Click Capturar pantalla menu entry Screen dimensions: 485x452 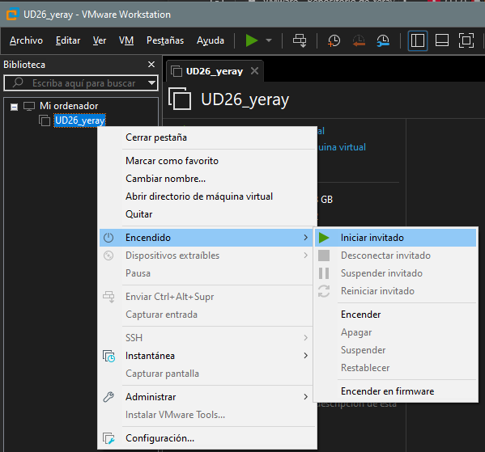click(x=162, y=374)
